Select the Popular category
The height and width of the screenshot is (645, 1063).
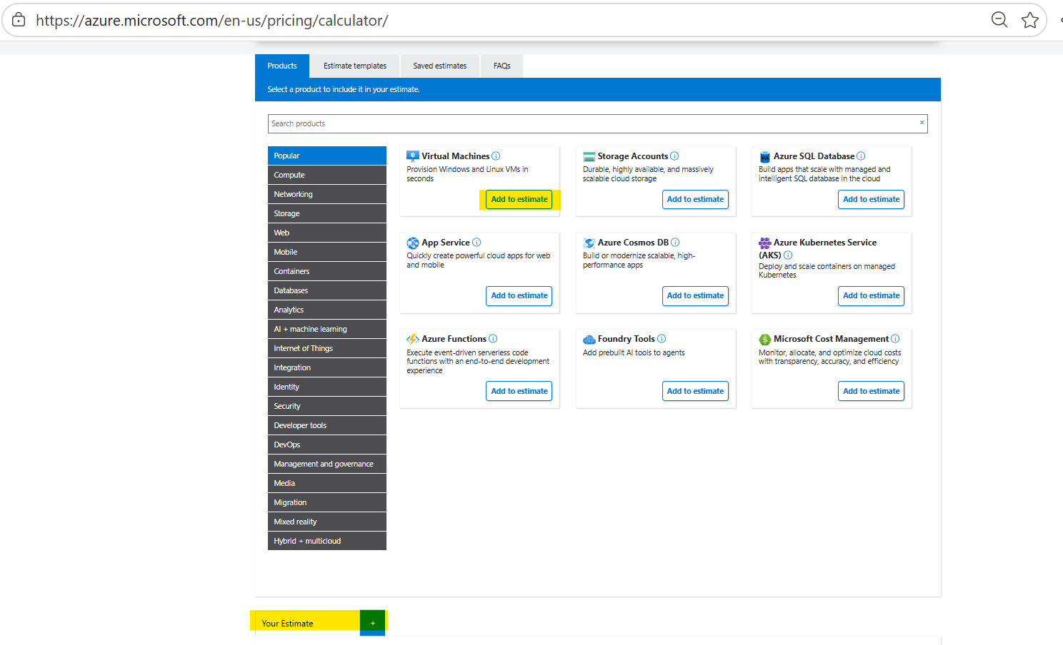(x=327, y=156)
